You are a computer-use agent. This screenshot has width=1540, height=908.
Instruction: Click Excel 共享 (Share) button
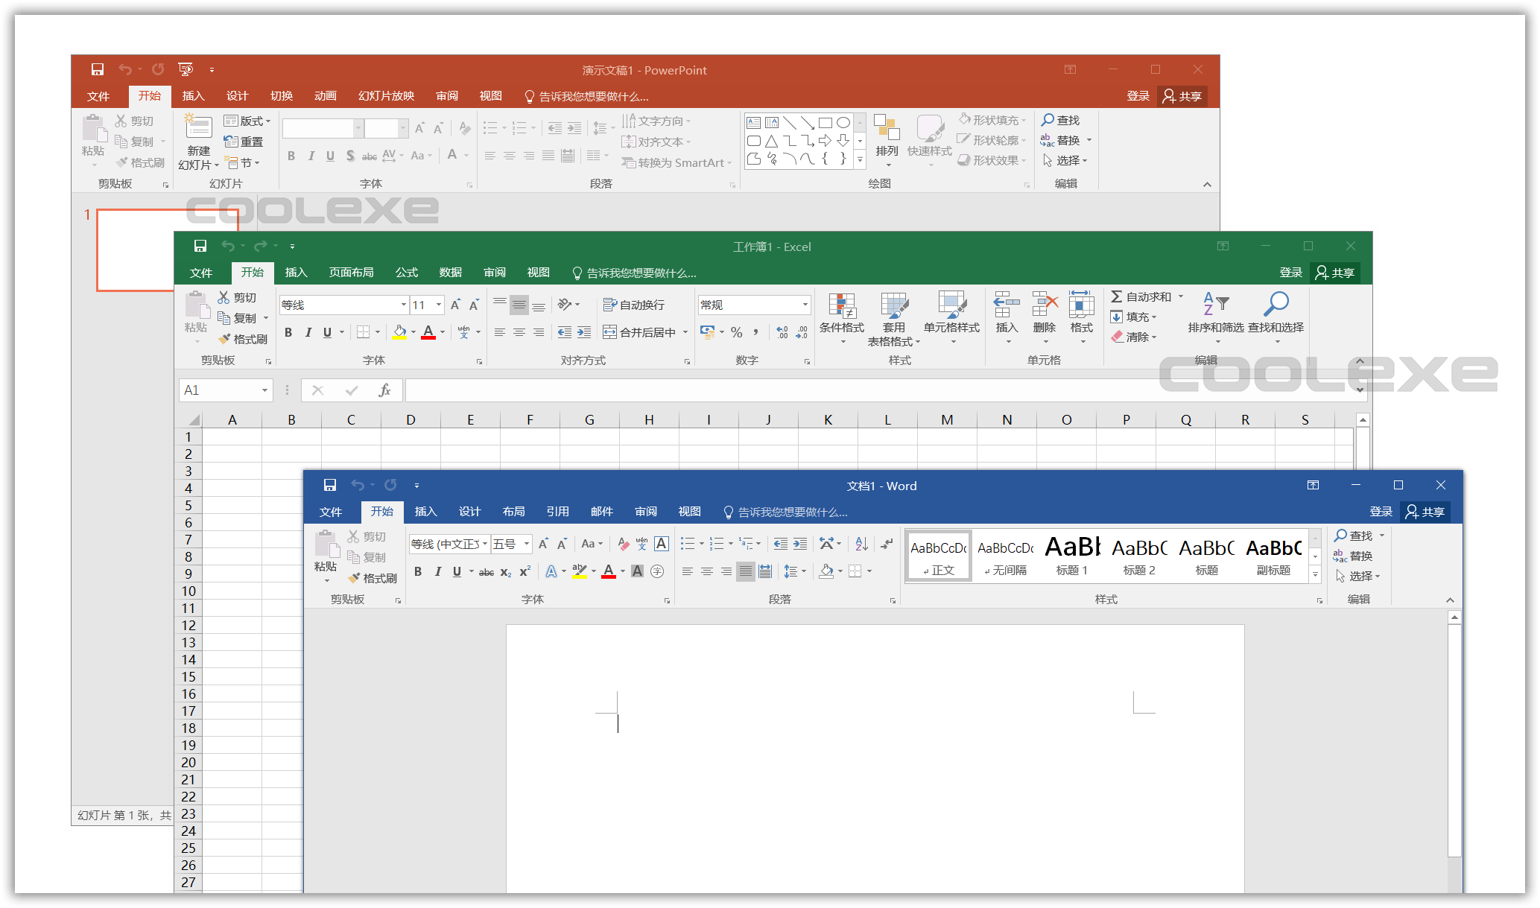point(1335,273)
